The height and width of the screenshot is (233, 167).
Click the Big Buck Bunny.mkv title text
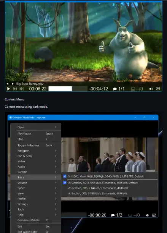tap(30, 84)
